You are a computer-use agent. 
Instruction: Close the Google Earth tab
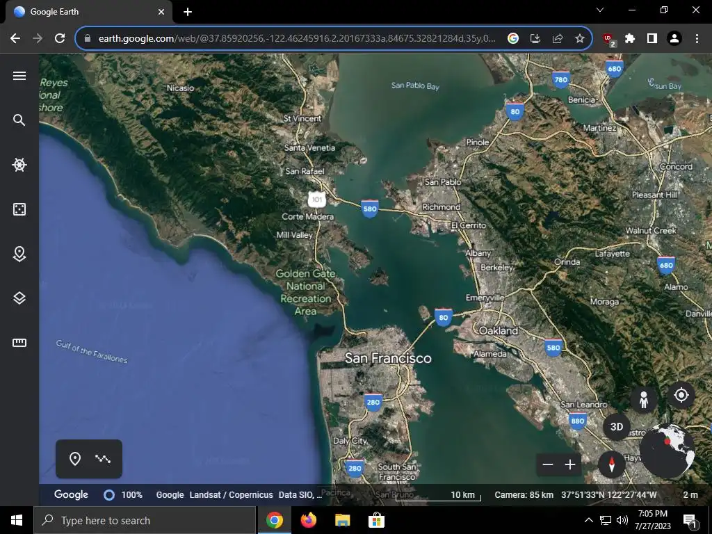click(161, 12)
